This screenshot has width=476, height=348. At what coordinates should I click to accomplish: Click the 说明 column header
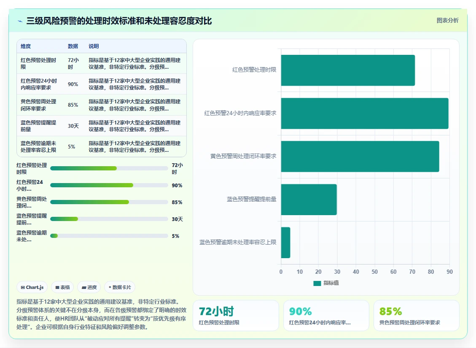tap(94, 46)
